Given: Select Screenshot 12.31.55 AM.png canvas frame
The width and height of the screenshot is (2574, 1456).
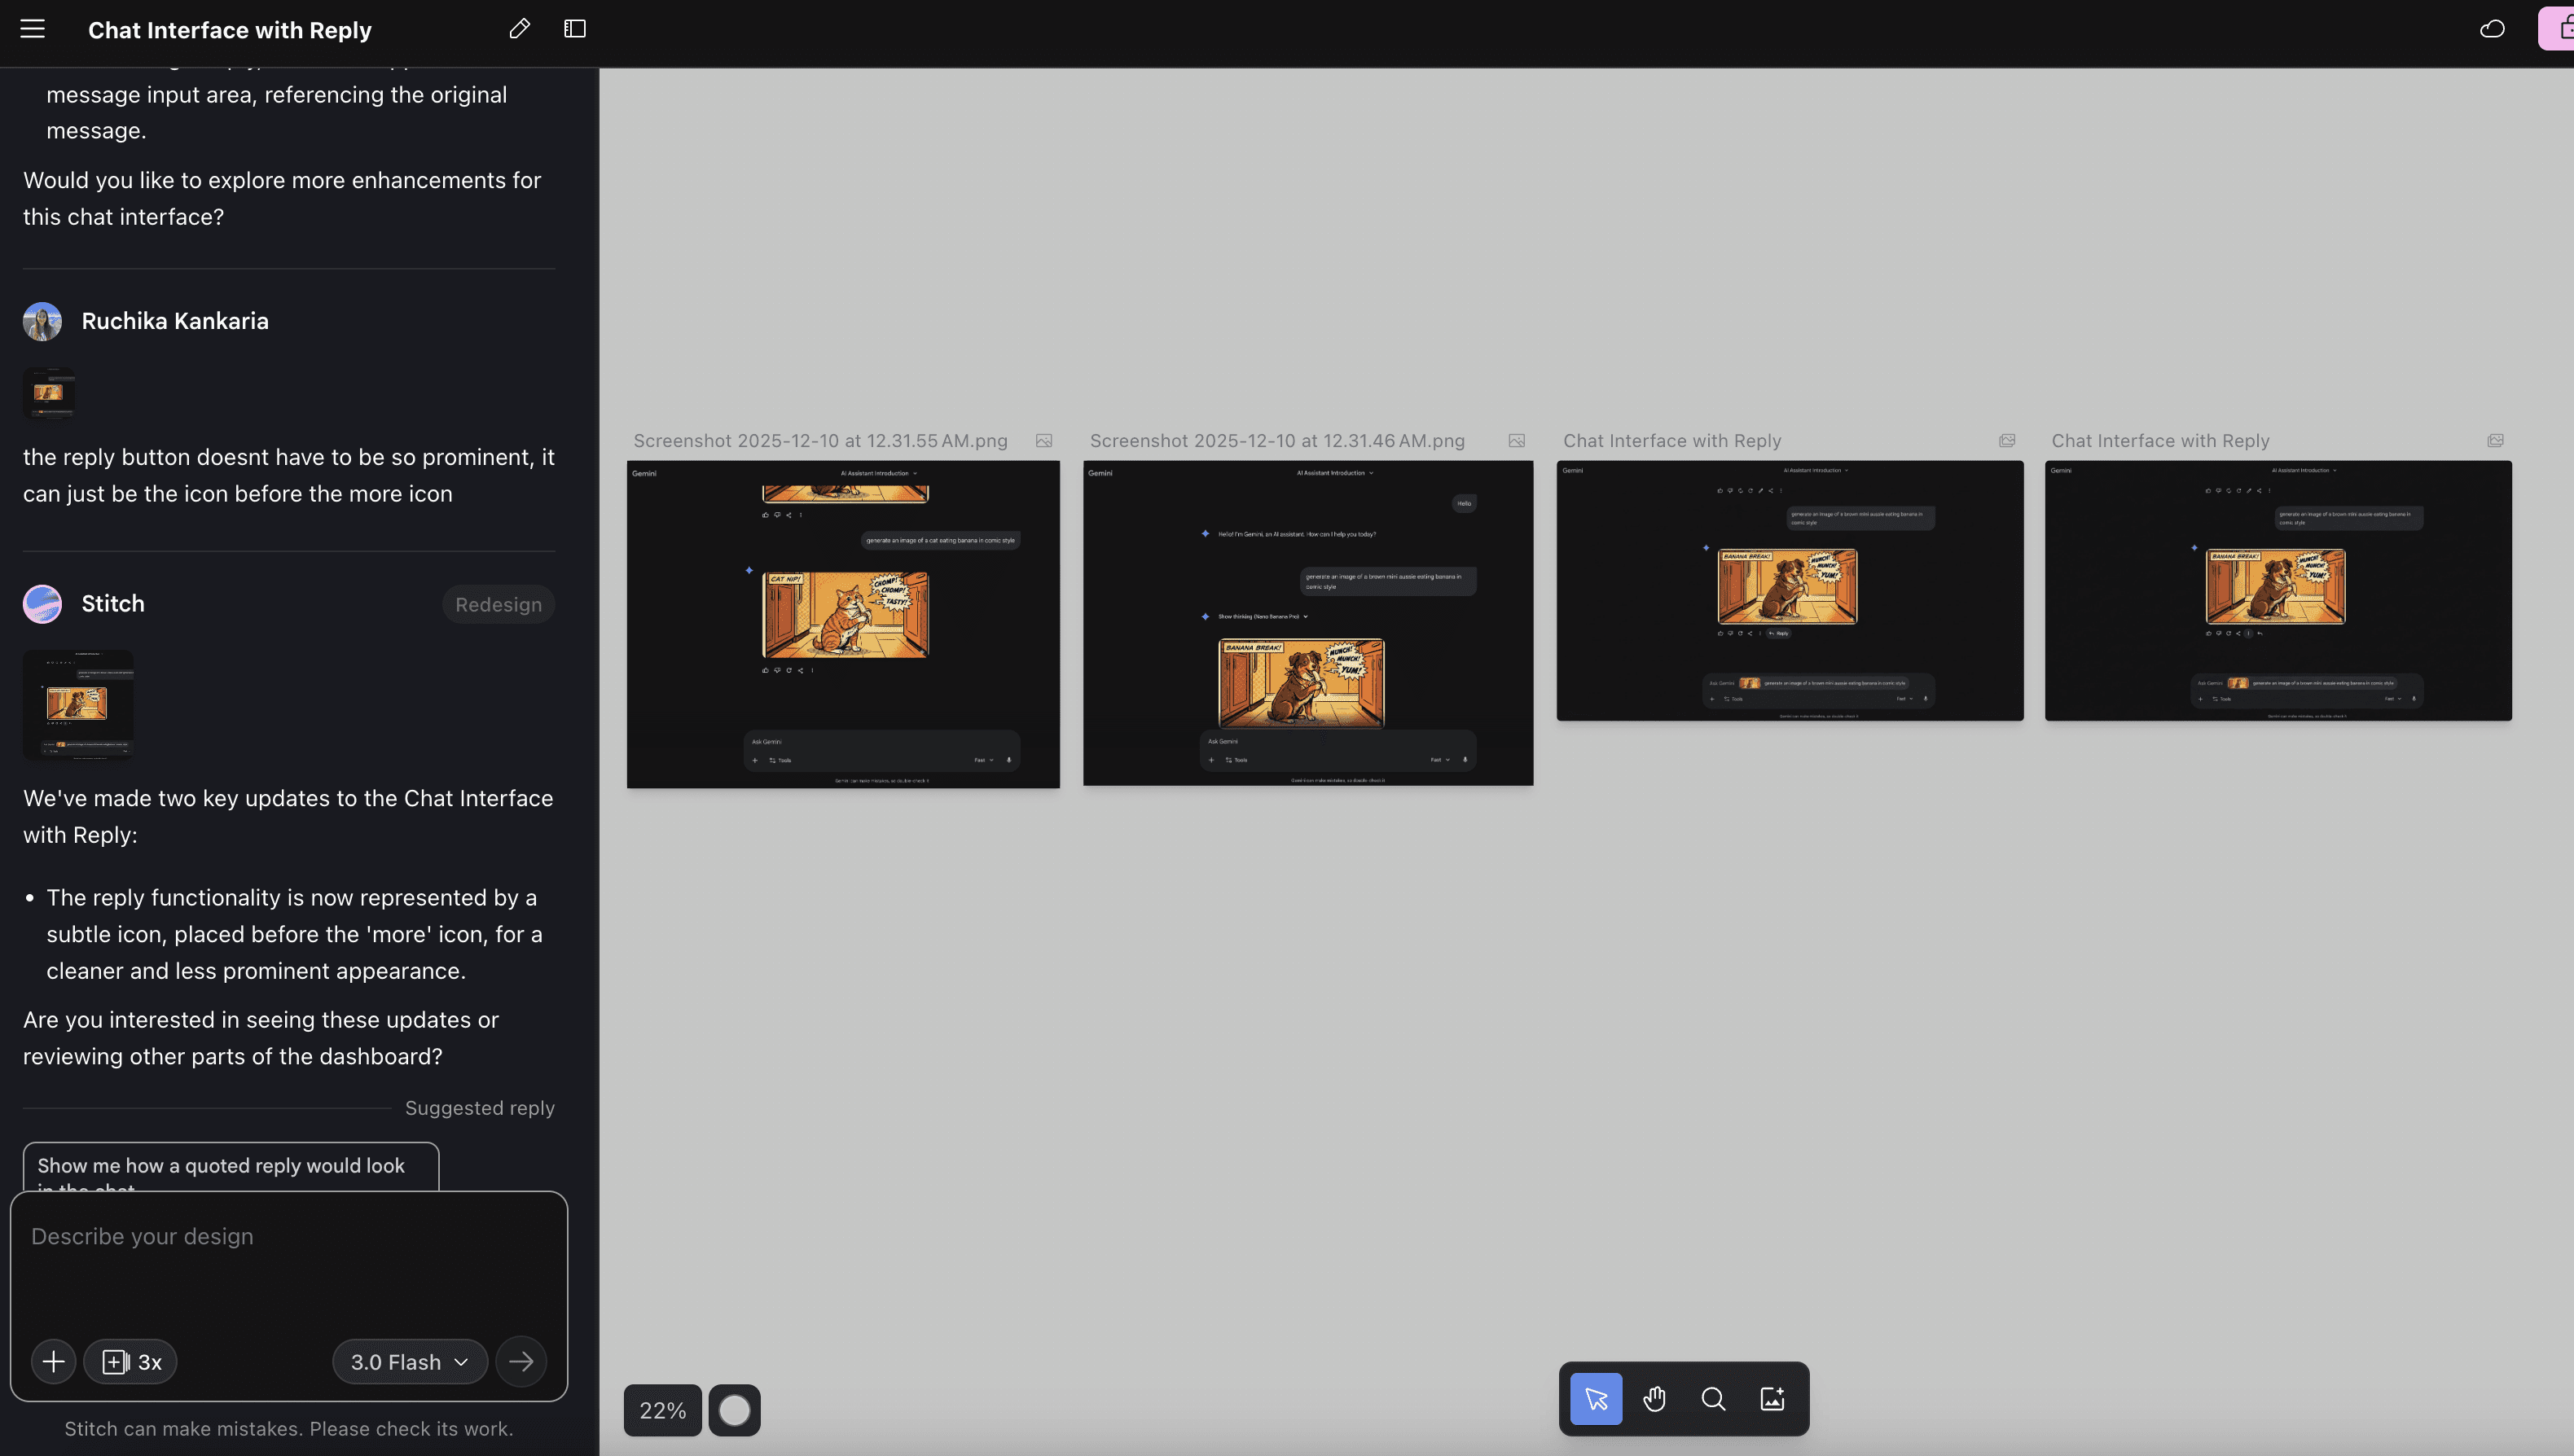Looking at the screenshot, I should click(x=843, y=624).
